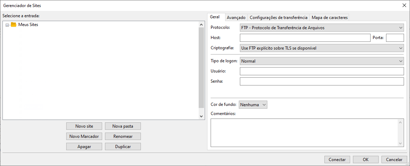Image resolution: width=410 pixels, height=166 pixels.
Task: Click the Nova pasta button
Action: [x=123, y=126]
